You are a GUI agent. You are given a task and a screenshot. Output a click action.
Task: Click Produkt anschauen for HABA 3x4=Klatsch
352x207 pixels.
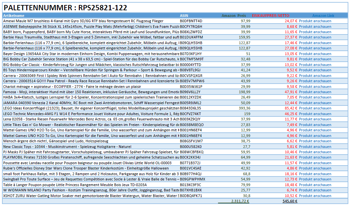315,97
